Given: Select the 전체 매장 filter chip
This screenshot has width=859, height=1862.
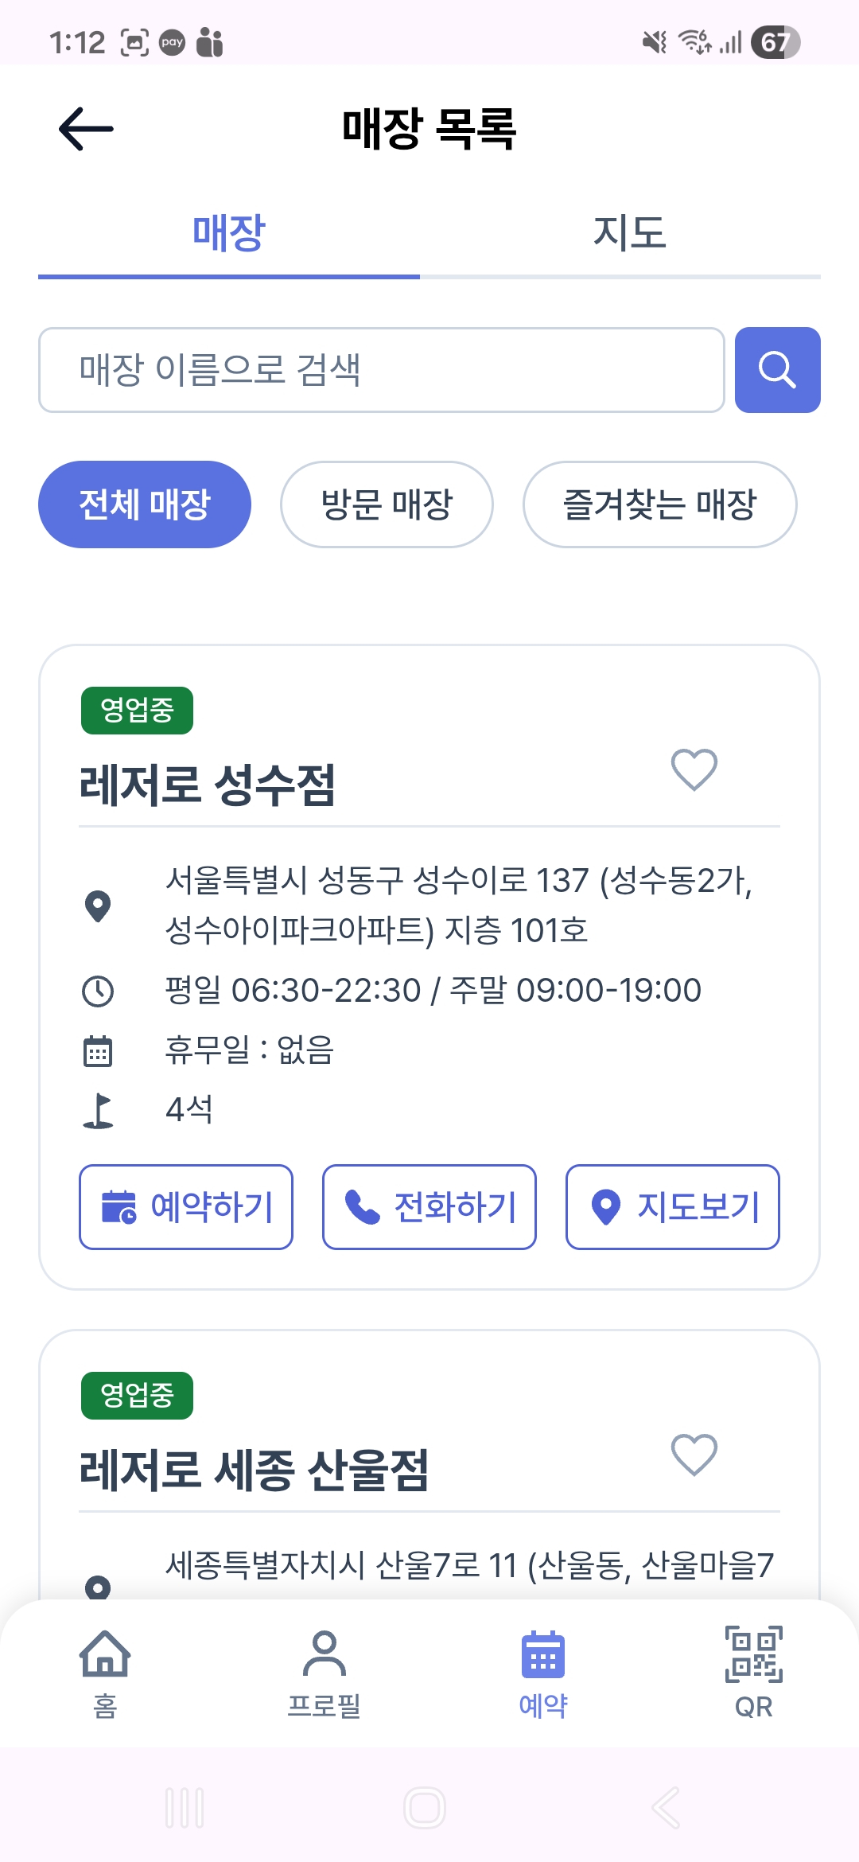Looking at the screenshot, I should 145,504.
